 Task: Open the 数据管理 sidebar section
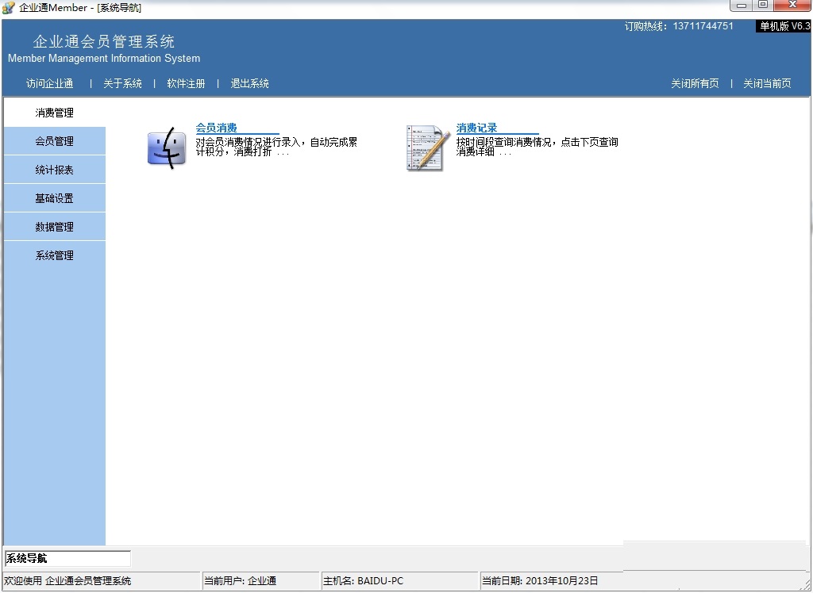pyautogui.click(x=54, y=226)
